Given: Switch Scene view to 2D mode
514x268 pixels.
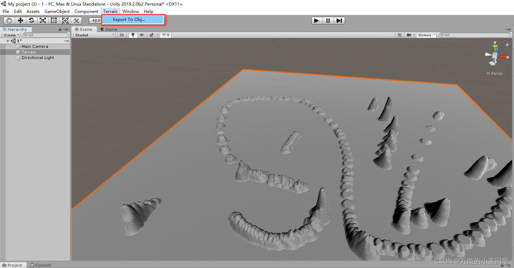Looking at the screenshot, I should pyautogui.click(x=121, y=35).
